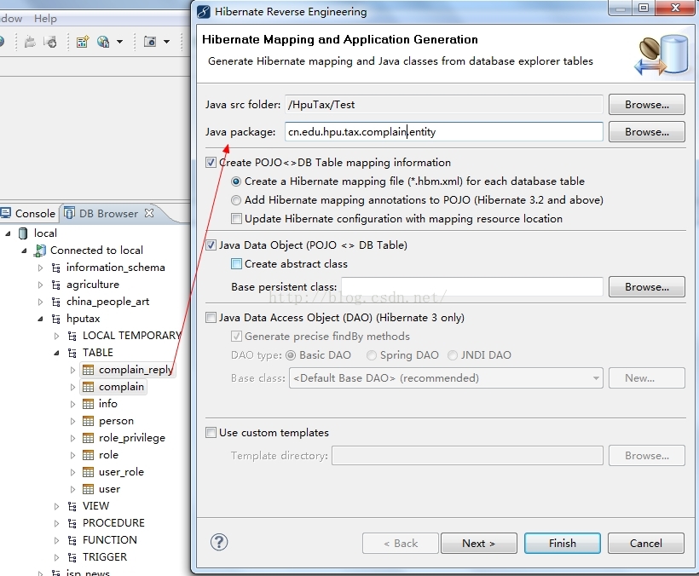Click the new wizard toolbar icon
Screen dimensions: 699x576
coord(83,42)
